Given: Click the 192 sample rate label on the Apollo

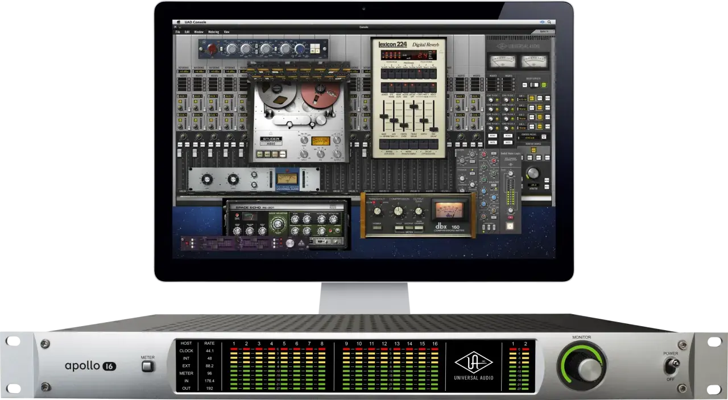Looking at the screenshot, I should coord(209,388).
